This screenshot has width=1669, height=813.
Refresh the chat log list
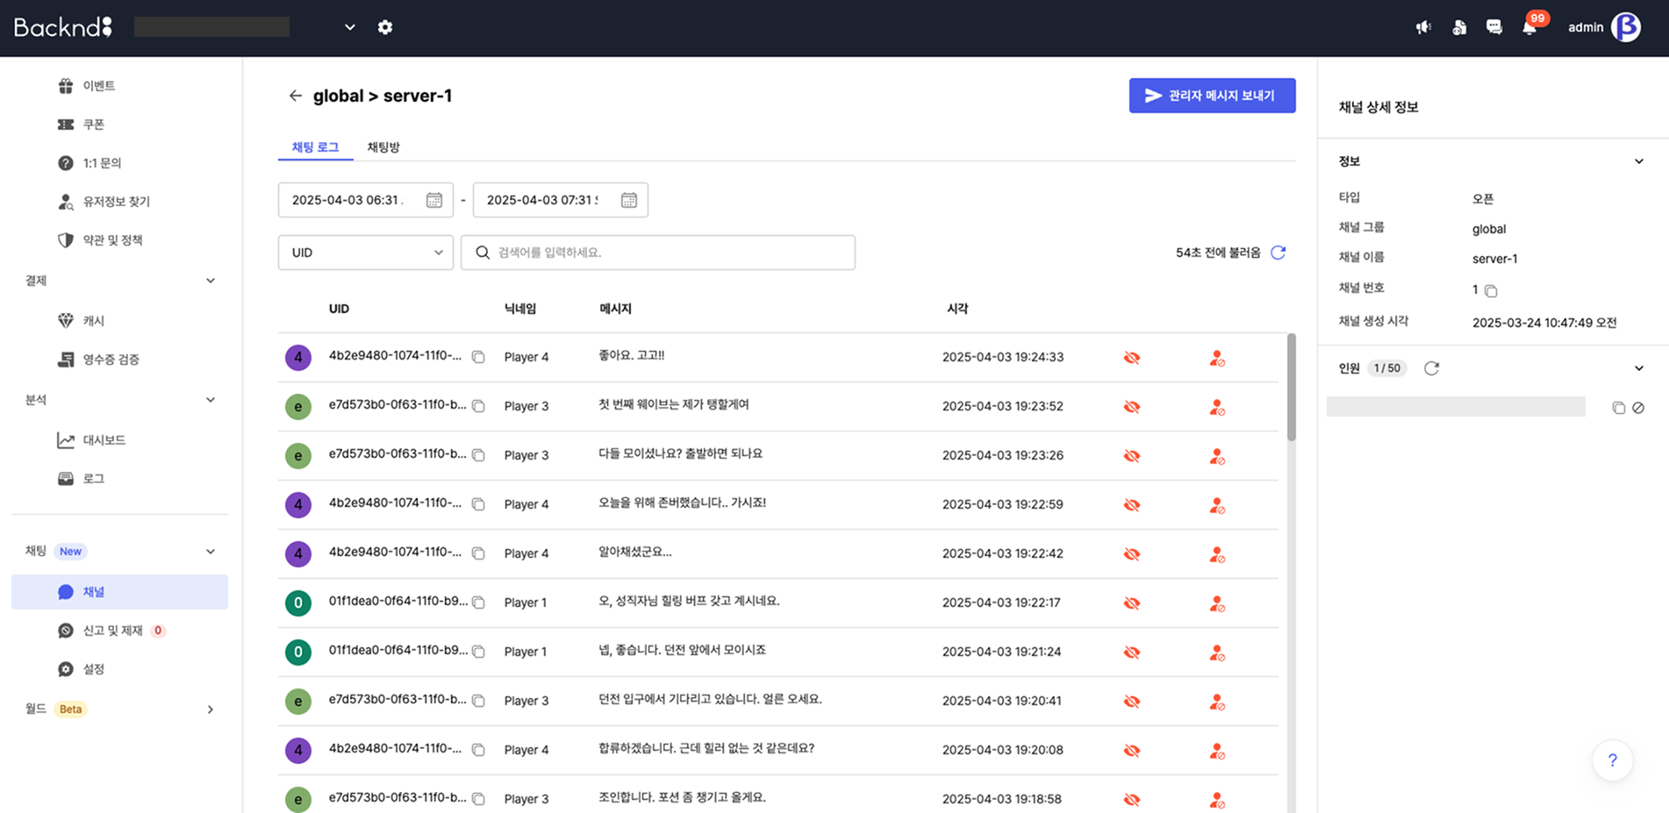1279,253
